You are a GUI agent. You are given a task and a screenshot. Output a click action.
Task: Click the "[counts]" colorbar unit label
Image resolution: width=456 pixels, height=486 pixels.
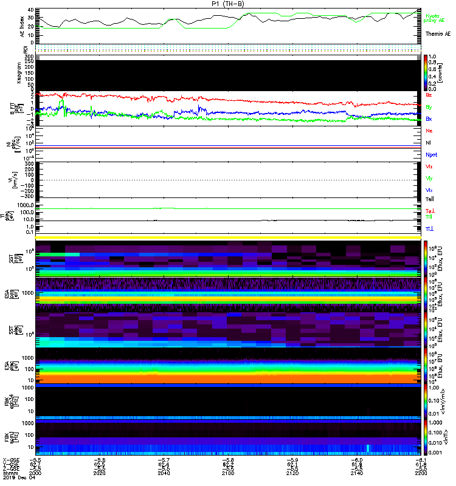coord(440,73)
